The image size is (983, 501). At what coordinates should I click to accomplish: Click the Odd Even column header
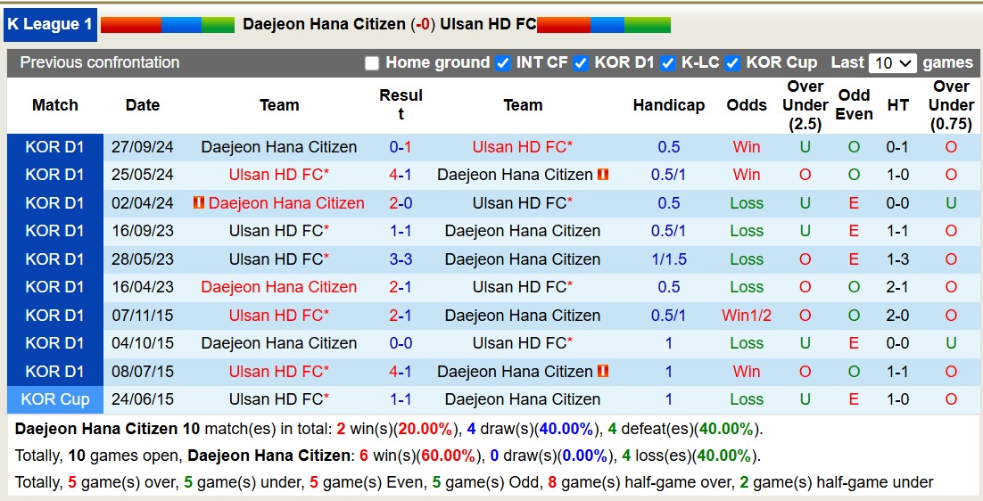click(854, 104)
